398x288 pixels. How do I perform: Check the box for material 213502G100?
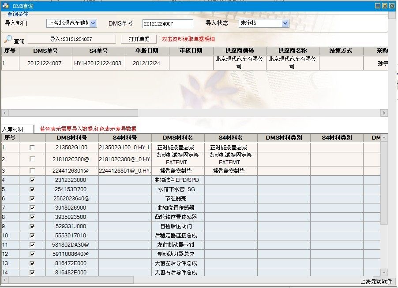(32, 148)
